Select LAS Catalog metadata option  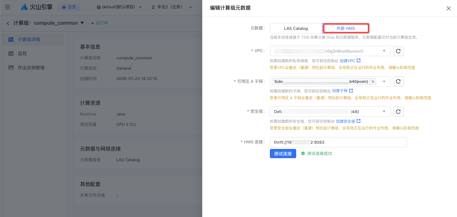(296, 29)
